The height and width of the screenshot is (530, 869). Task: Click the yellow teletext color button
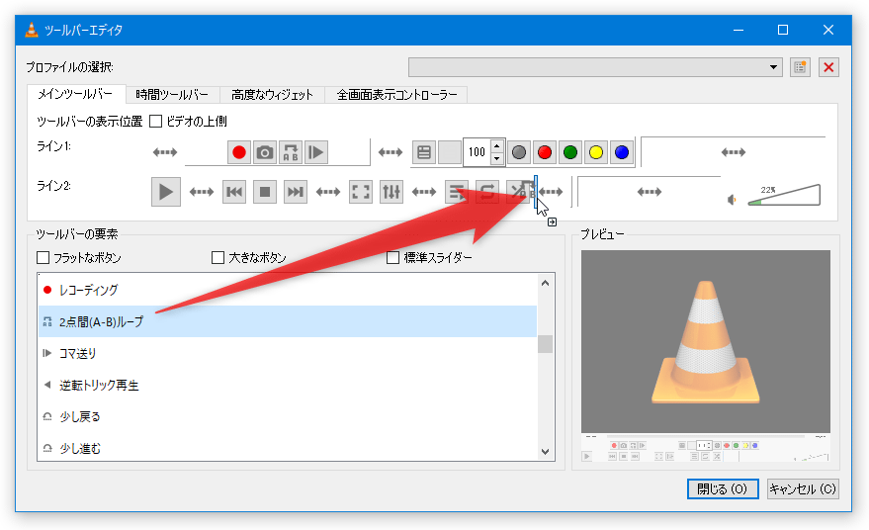pyautogui.click(x=596, y=152)
